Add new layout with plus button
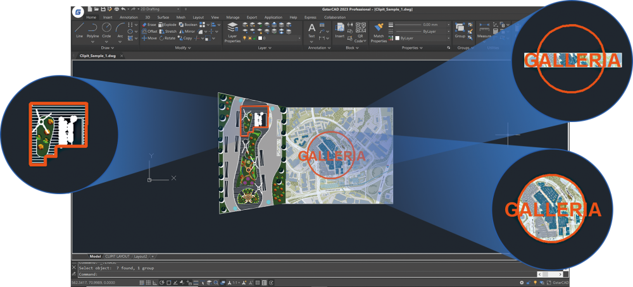633x287 pixels. (x=153, y=257)
